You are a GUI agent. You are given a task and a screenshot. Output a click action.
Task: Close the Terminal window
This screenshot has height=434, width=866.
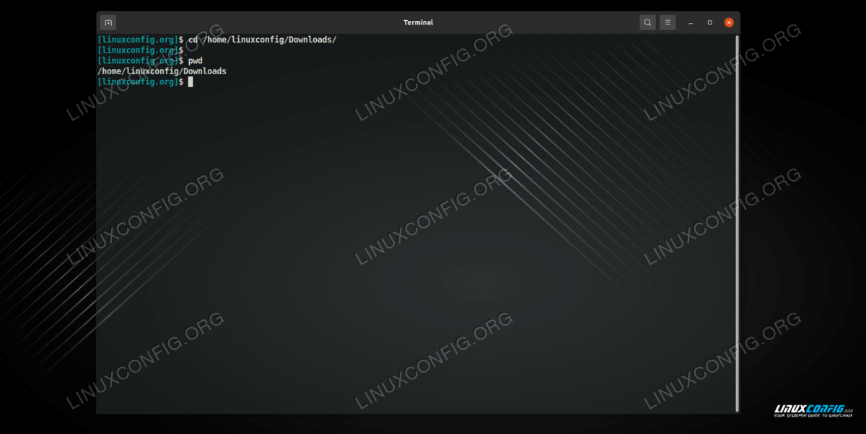click(x=729, y=22)
